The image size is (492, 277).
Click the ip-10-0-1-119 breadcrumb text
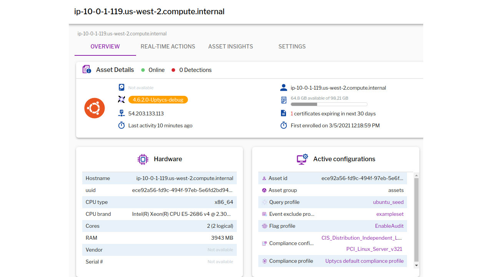coord(122,34)
